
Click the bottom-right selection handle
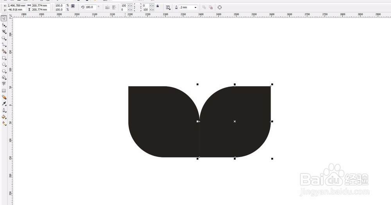click(x=272, y=159)
